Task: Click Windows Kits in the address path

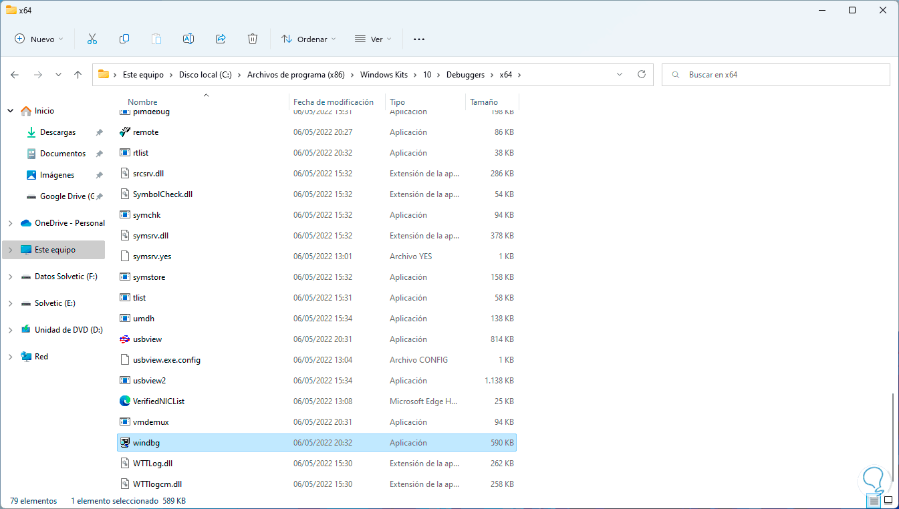Action: (x=384, y=75)
